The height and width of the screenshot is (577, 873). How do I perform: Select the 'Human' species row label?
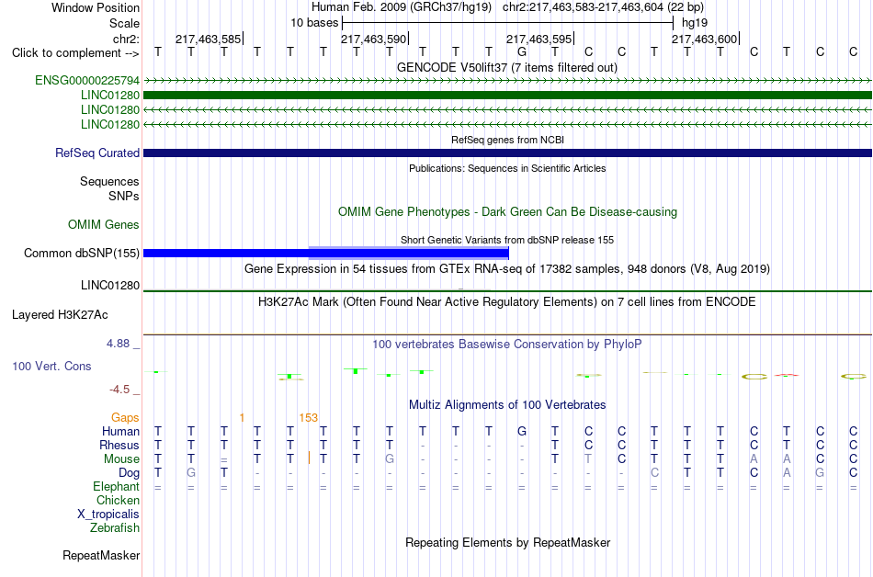tap(120, 432)
